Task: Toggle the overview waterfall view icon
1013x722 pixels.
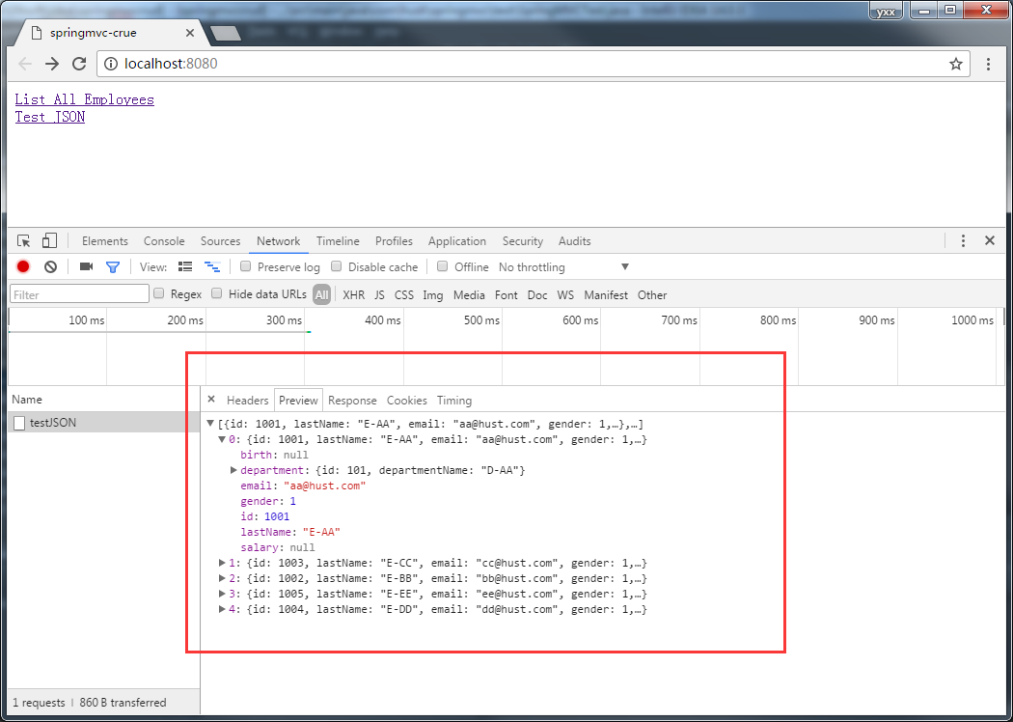Action: (x=212, y=266)
